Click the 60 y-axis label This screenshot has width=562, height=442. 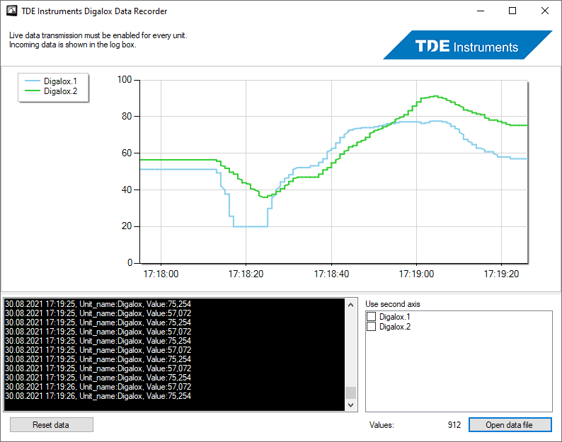tap(127, 153)
